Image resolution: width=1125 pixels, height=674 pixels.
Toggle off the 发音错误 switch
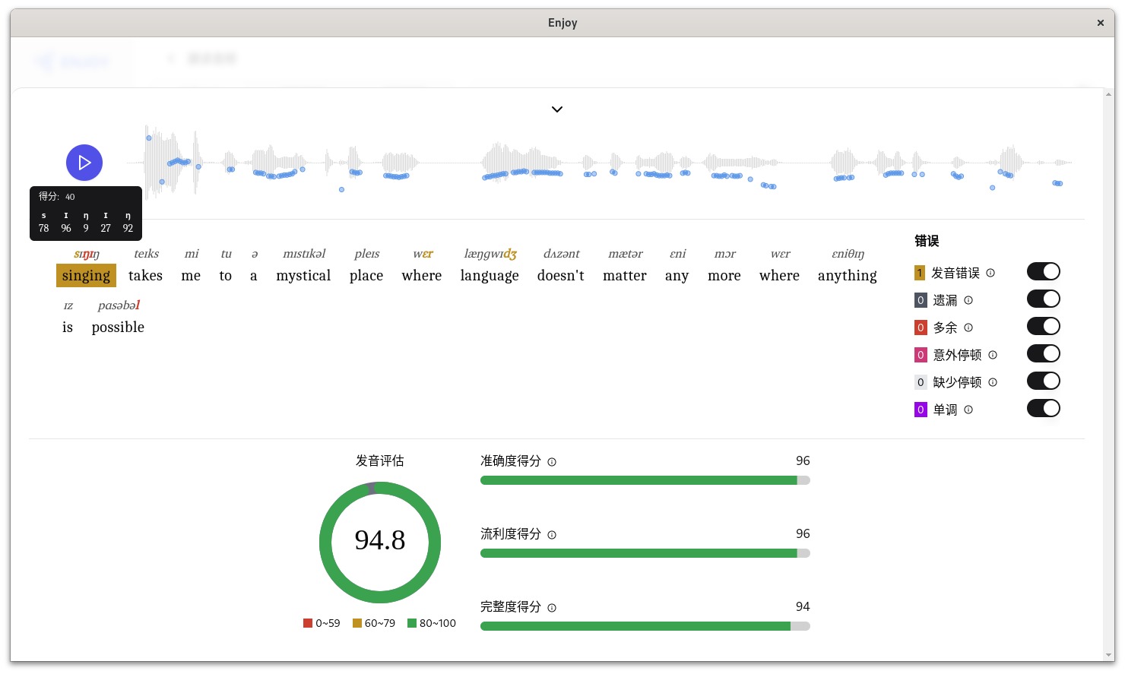1043,272
